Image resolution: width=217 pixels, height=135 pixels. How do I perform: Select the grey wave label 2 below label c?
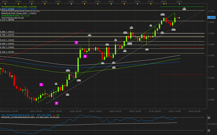114,67
